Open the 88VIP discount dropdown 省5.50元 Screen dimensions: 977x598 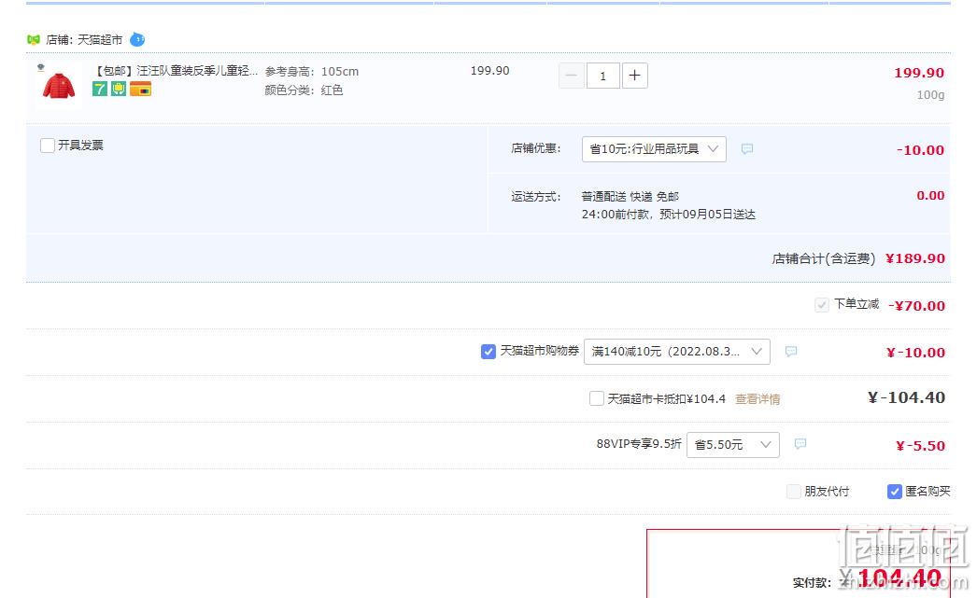[732, 445]
